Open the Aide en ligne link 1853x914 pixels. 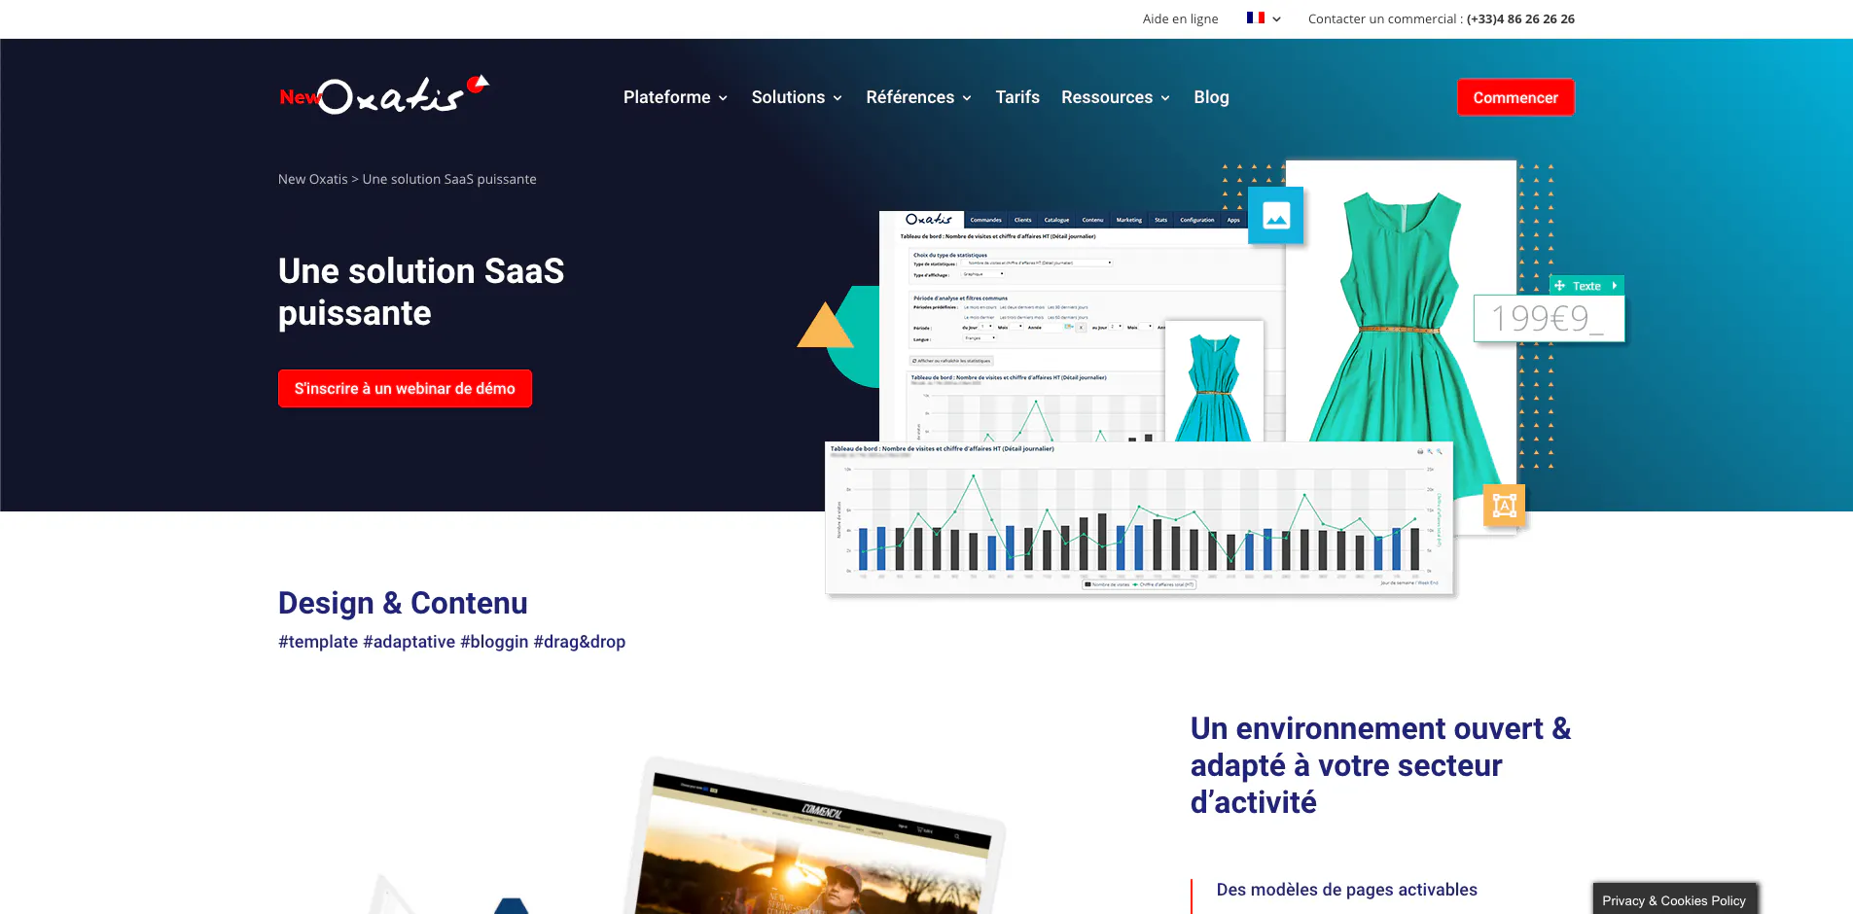1180,18
